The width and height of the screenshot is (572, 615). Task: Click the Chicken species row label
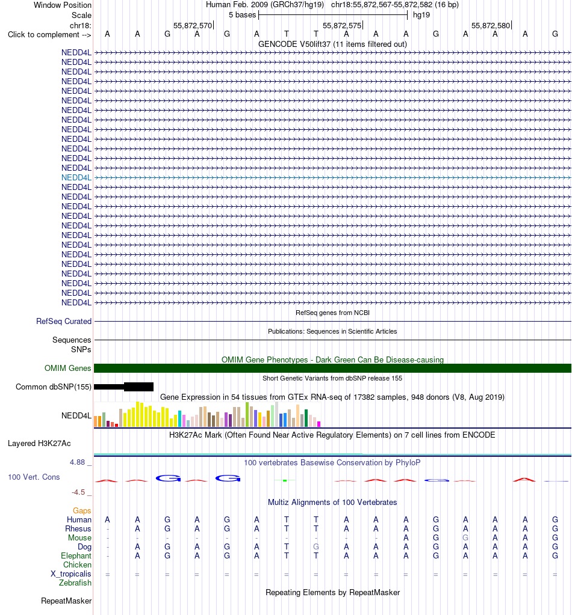tap(78, 565)
